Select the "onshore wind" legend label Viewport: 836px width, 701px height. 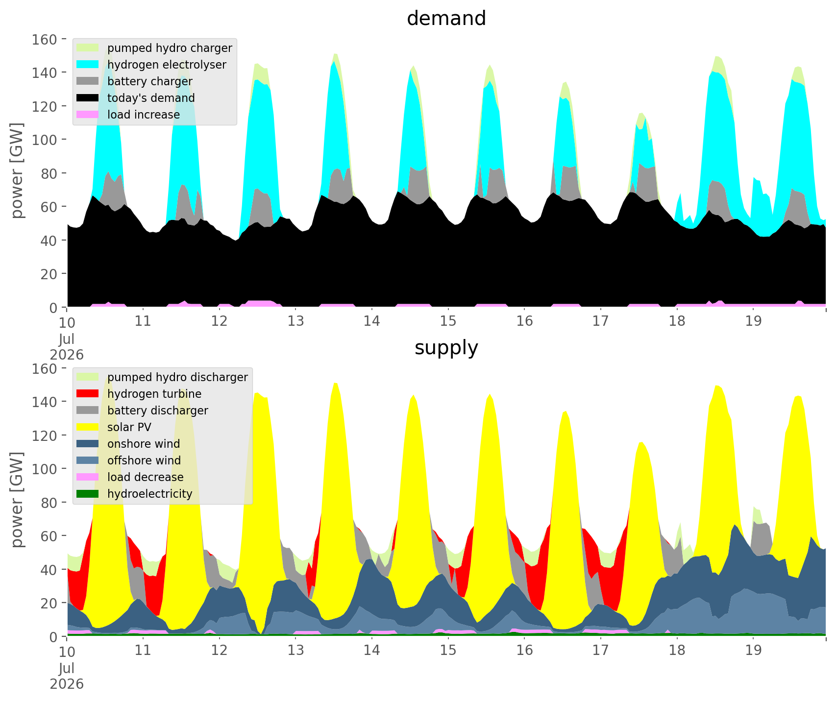[144, 444]
